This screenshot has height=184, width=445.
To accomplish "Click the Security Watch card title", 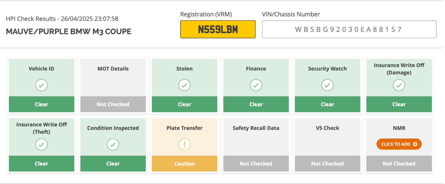I will pyautogui.click(x=327, y=69).
